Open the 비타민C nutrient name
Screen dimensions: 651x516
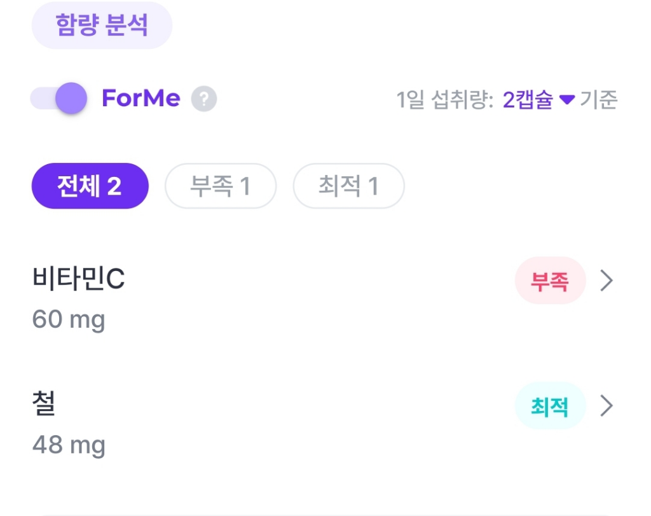click(78, 279)
